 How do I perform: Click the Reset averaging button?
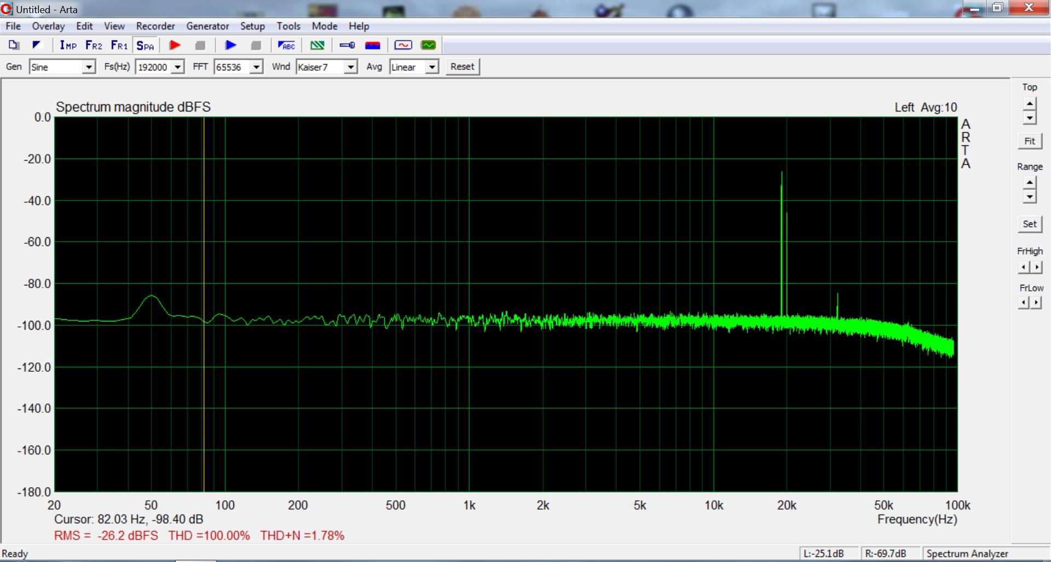point(462,67)
